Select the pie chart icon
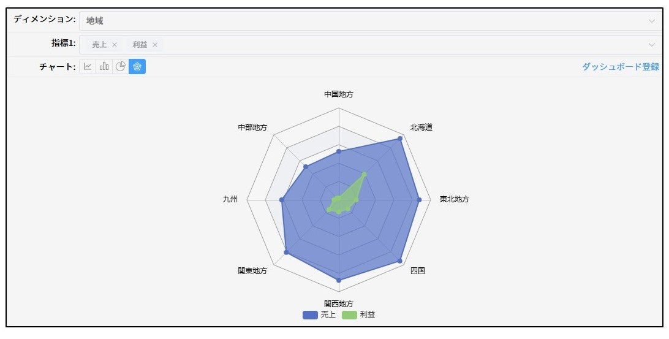Image resolution: width=669 pixels, height=339 pixels. [121, 67]
